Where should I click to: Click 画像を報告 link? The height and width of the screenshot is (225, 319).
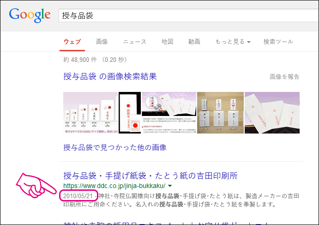[284, 77]
